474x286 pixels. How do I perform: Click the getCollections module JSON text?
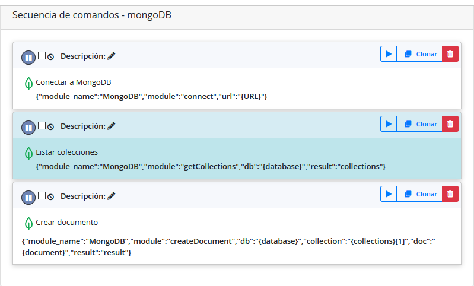(x=211, y=166)
